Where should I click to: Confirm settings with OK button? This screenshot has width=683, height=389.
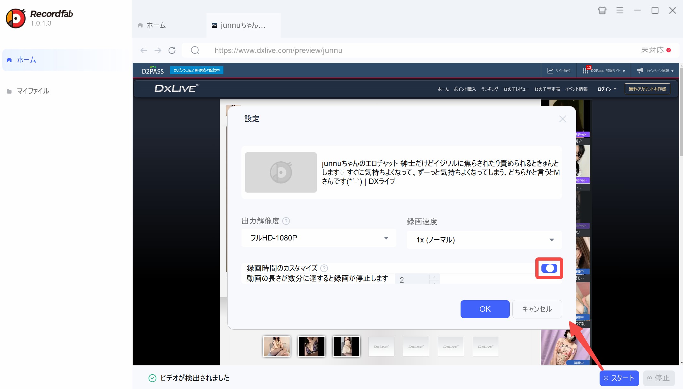485,309
